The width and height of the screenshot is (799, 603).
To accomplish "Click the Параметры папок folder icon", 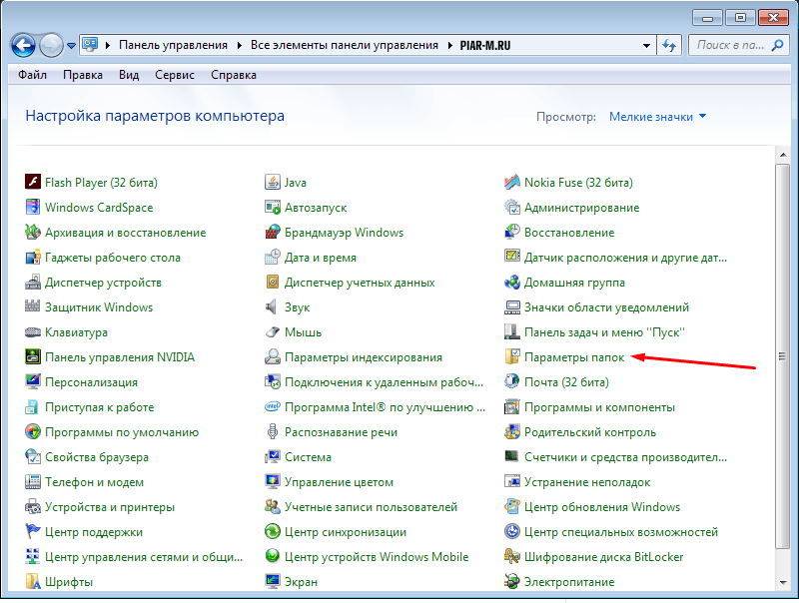I will [512, 356].
